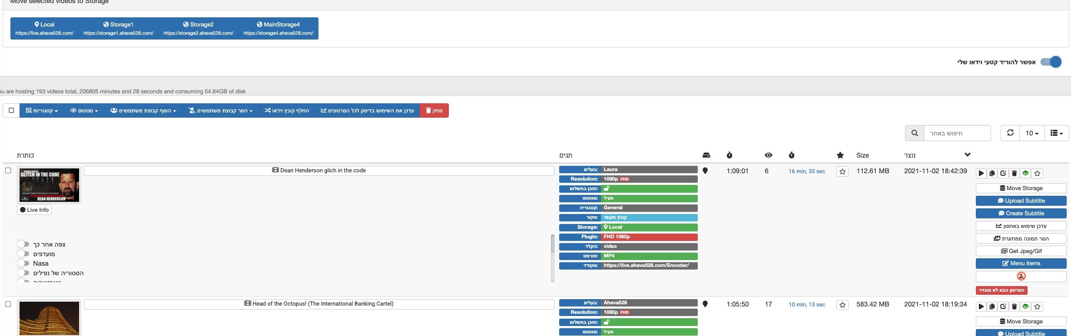Image resolution: width=1071 pixels, height=336 pixels.
Task: Click the sort chevron beside 'נוצר' column
Action: pyautogui.click(x=968, y=155)
